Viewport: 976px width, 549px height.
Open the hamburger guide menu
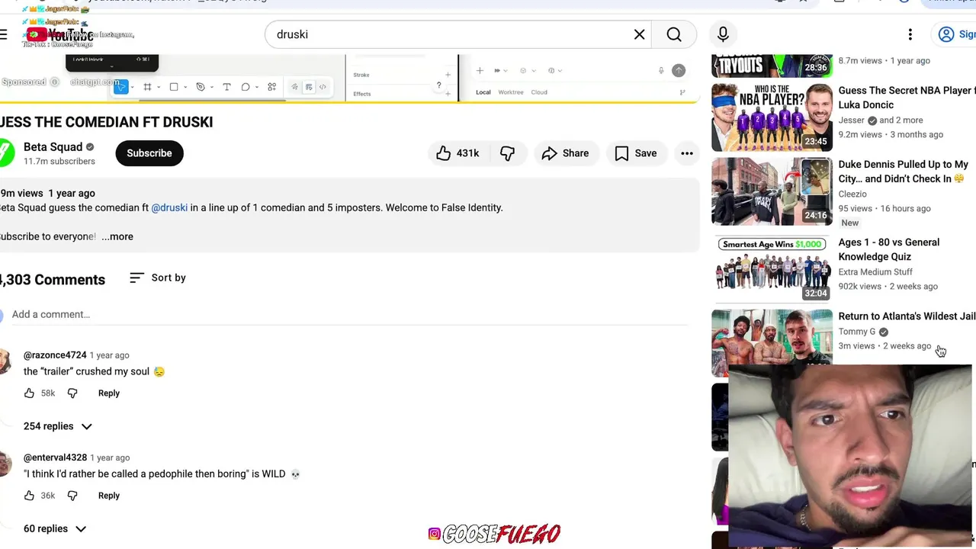(x=4, y=34)
